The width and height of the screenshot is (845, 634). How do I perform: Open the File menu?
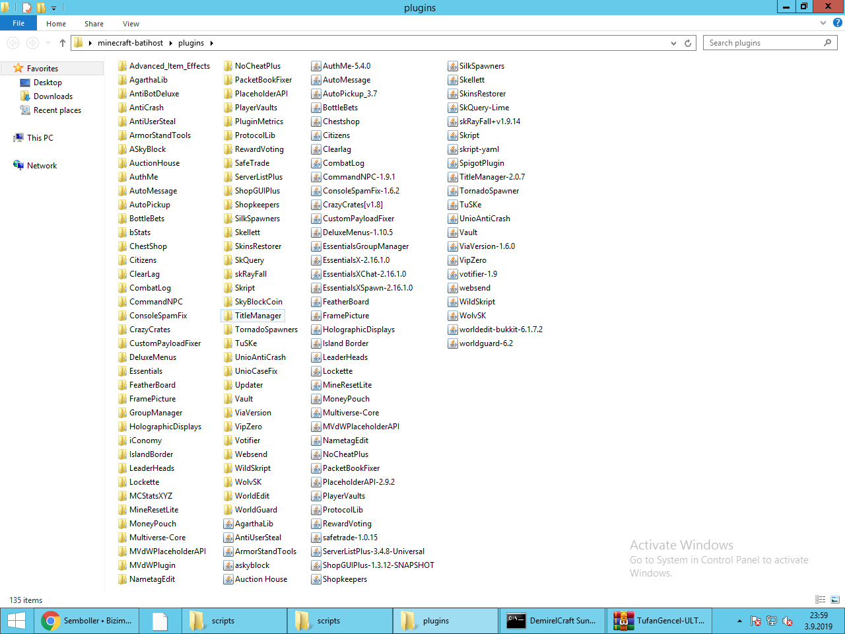tap(18, 23)
